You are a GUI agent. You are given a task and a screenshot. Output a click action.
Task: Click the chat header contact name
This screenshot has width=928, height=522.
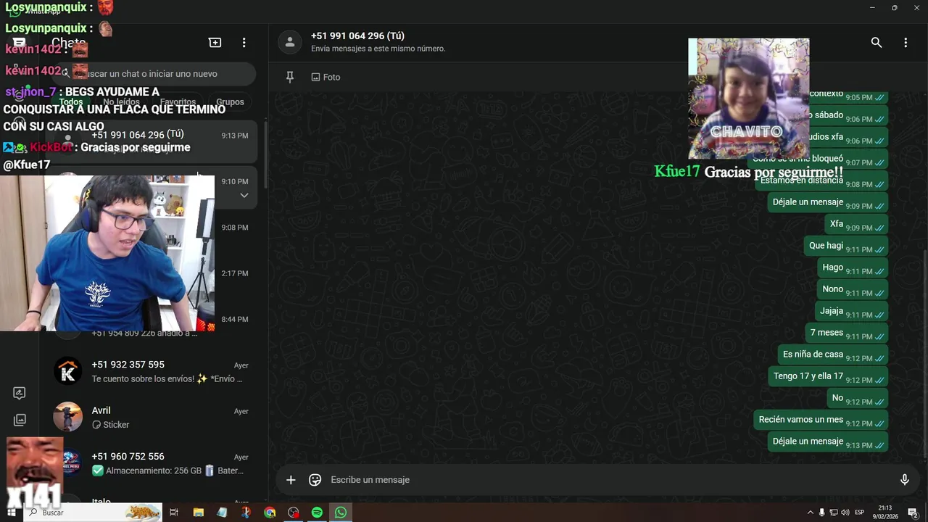[x=357, y=36]
